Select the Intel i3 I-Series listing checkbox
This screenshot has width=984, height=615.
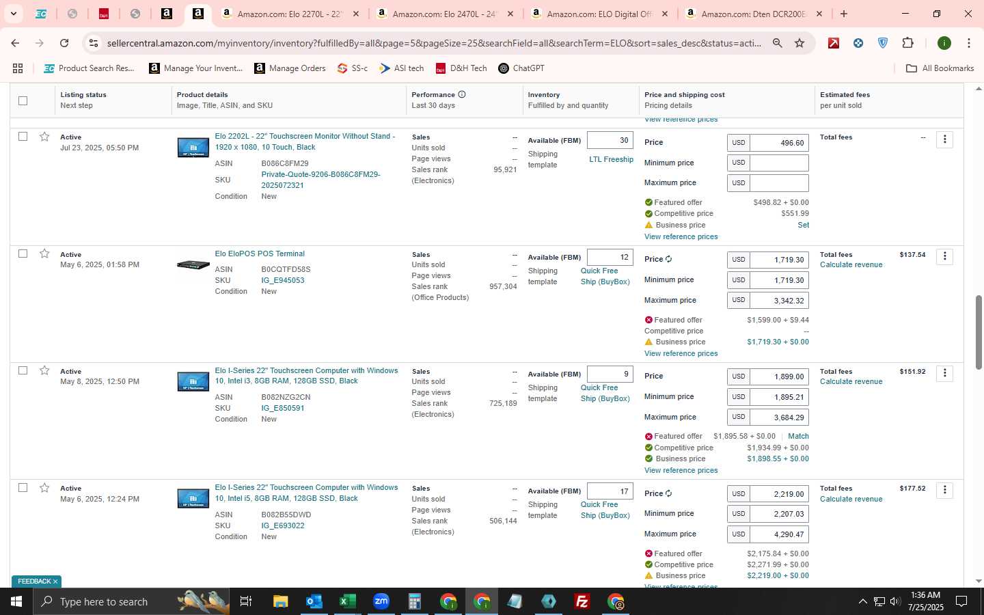click(x=23, y=370)
